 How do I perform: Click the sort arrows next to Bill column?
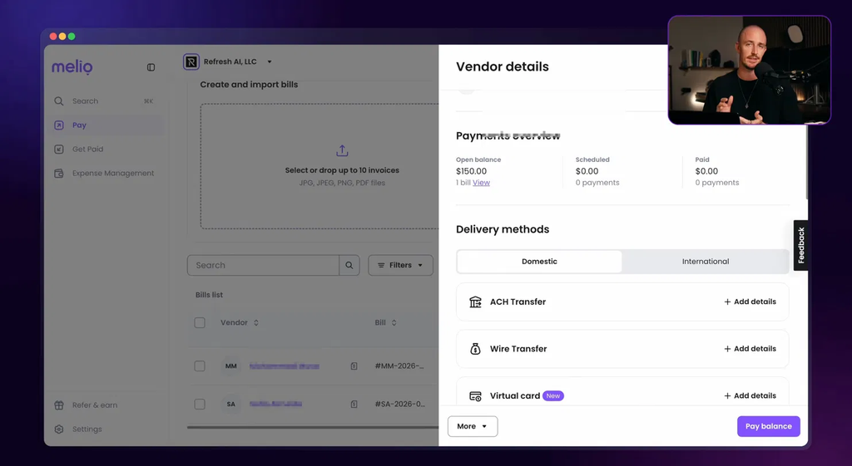point(394,323)
